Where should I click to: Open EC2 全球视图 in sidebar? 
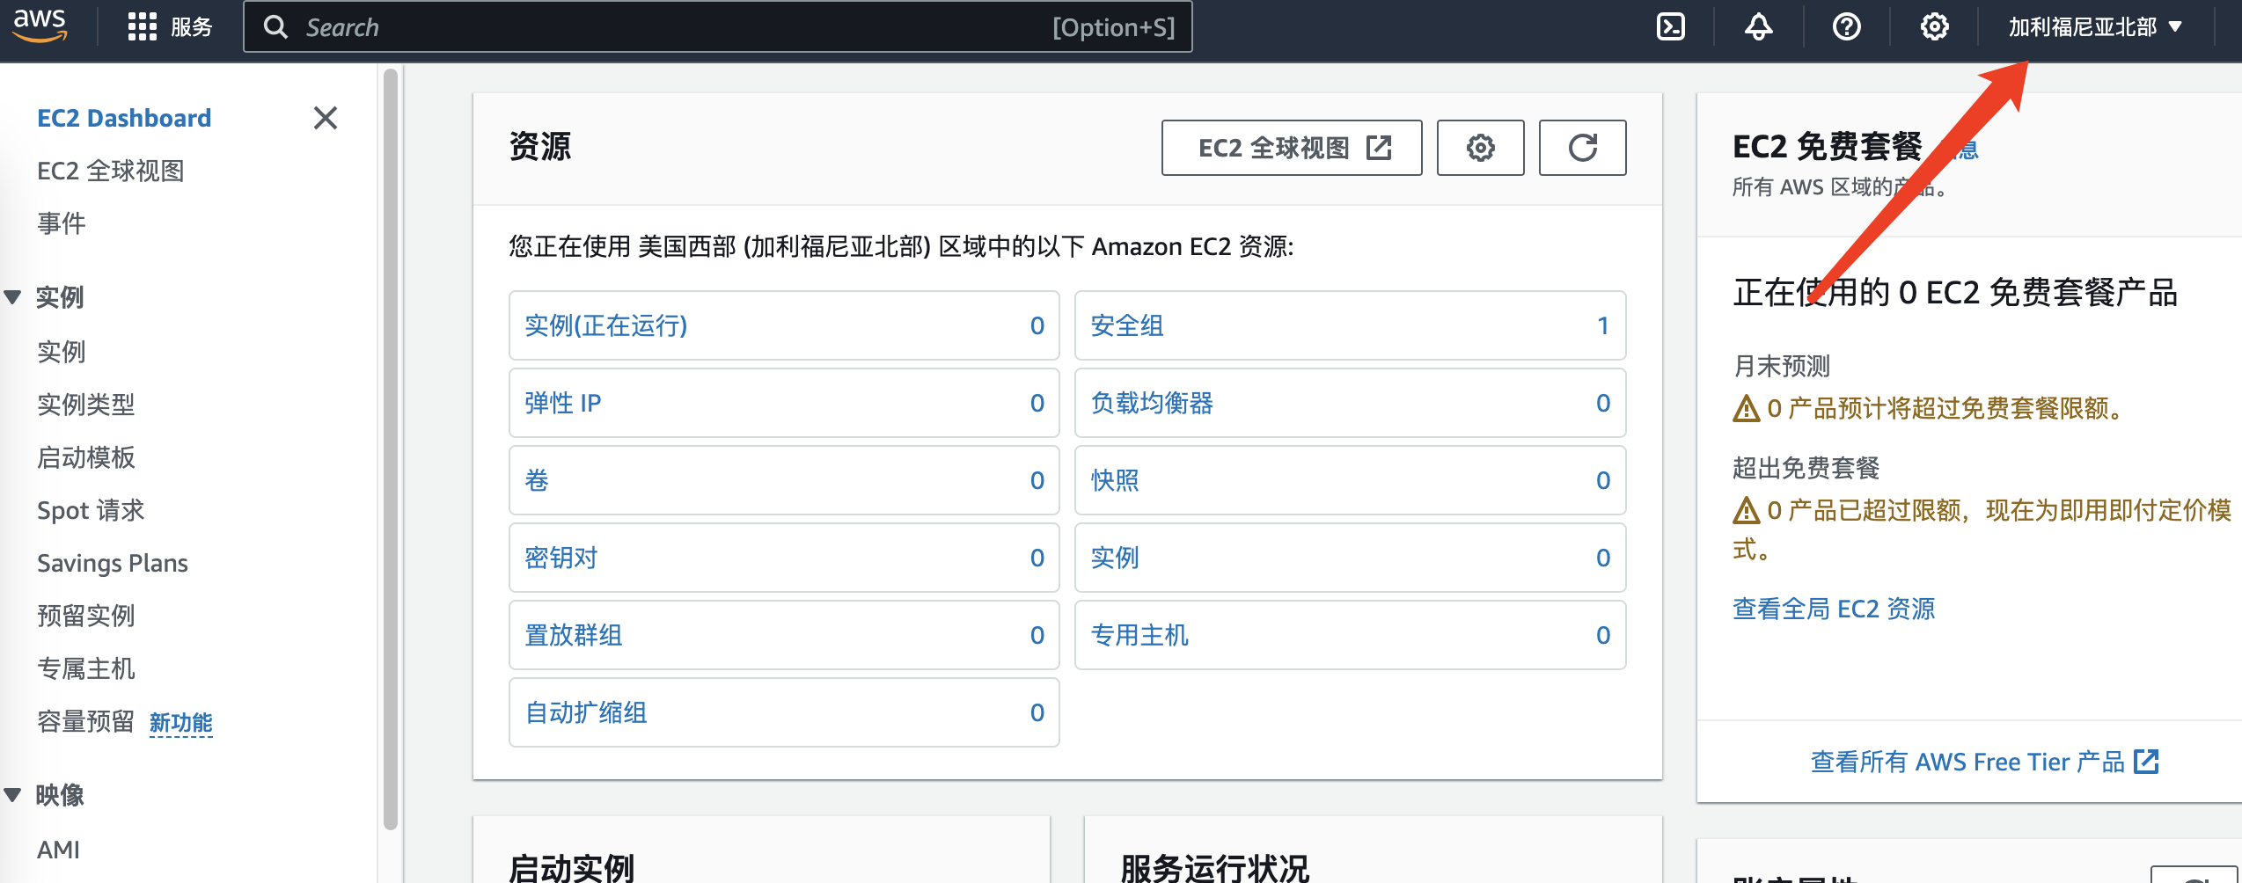(111, 171)
